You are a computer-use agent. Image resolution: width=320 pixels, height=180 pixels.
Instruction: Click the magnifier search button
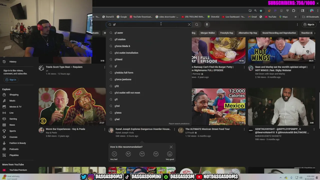point(197,24)
